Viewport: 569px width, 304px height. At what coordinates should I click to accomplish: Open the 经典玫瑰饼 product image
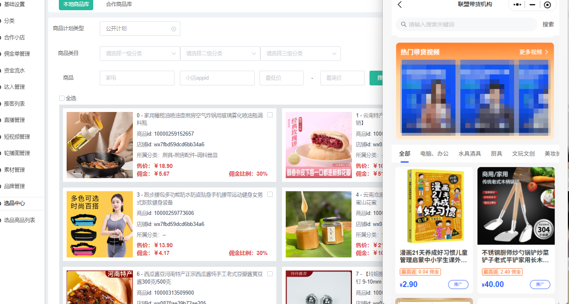click(x=319, y=145)
